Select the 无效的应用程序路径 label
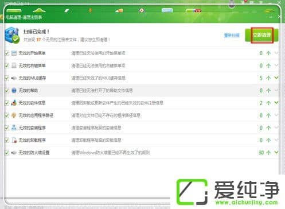This screenshot has width=285, height=209. coord(36,115)
